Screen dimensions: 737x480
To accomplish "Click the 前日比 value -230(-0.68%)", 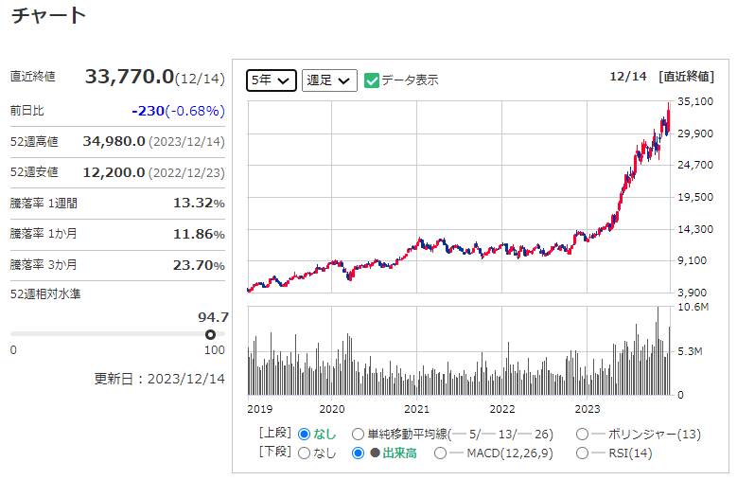I will [178, 111].
